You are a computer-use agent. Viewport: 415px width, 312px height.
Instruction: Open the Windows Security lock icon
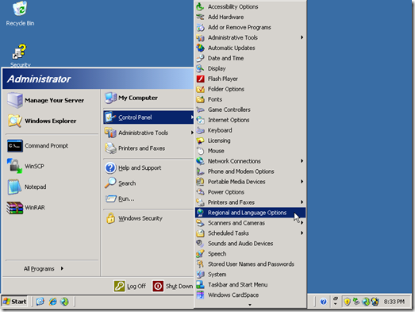(110, 218)
